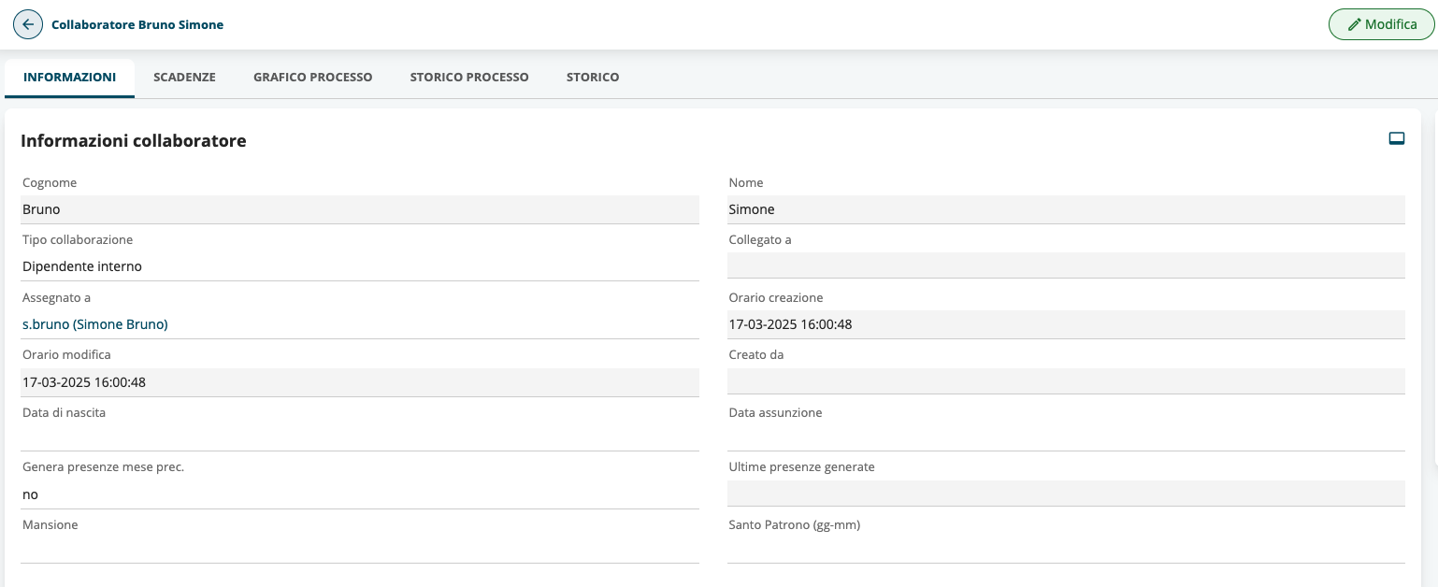This screenshot has width=1438, height=587.
Task: Click the Orario creazione field value
Action: point(1066,324)
